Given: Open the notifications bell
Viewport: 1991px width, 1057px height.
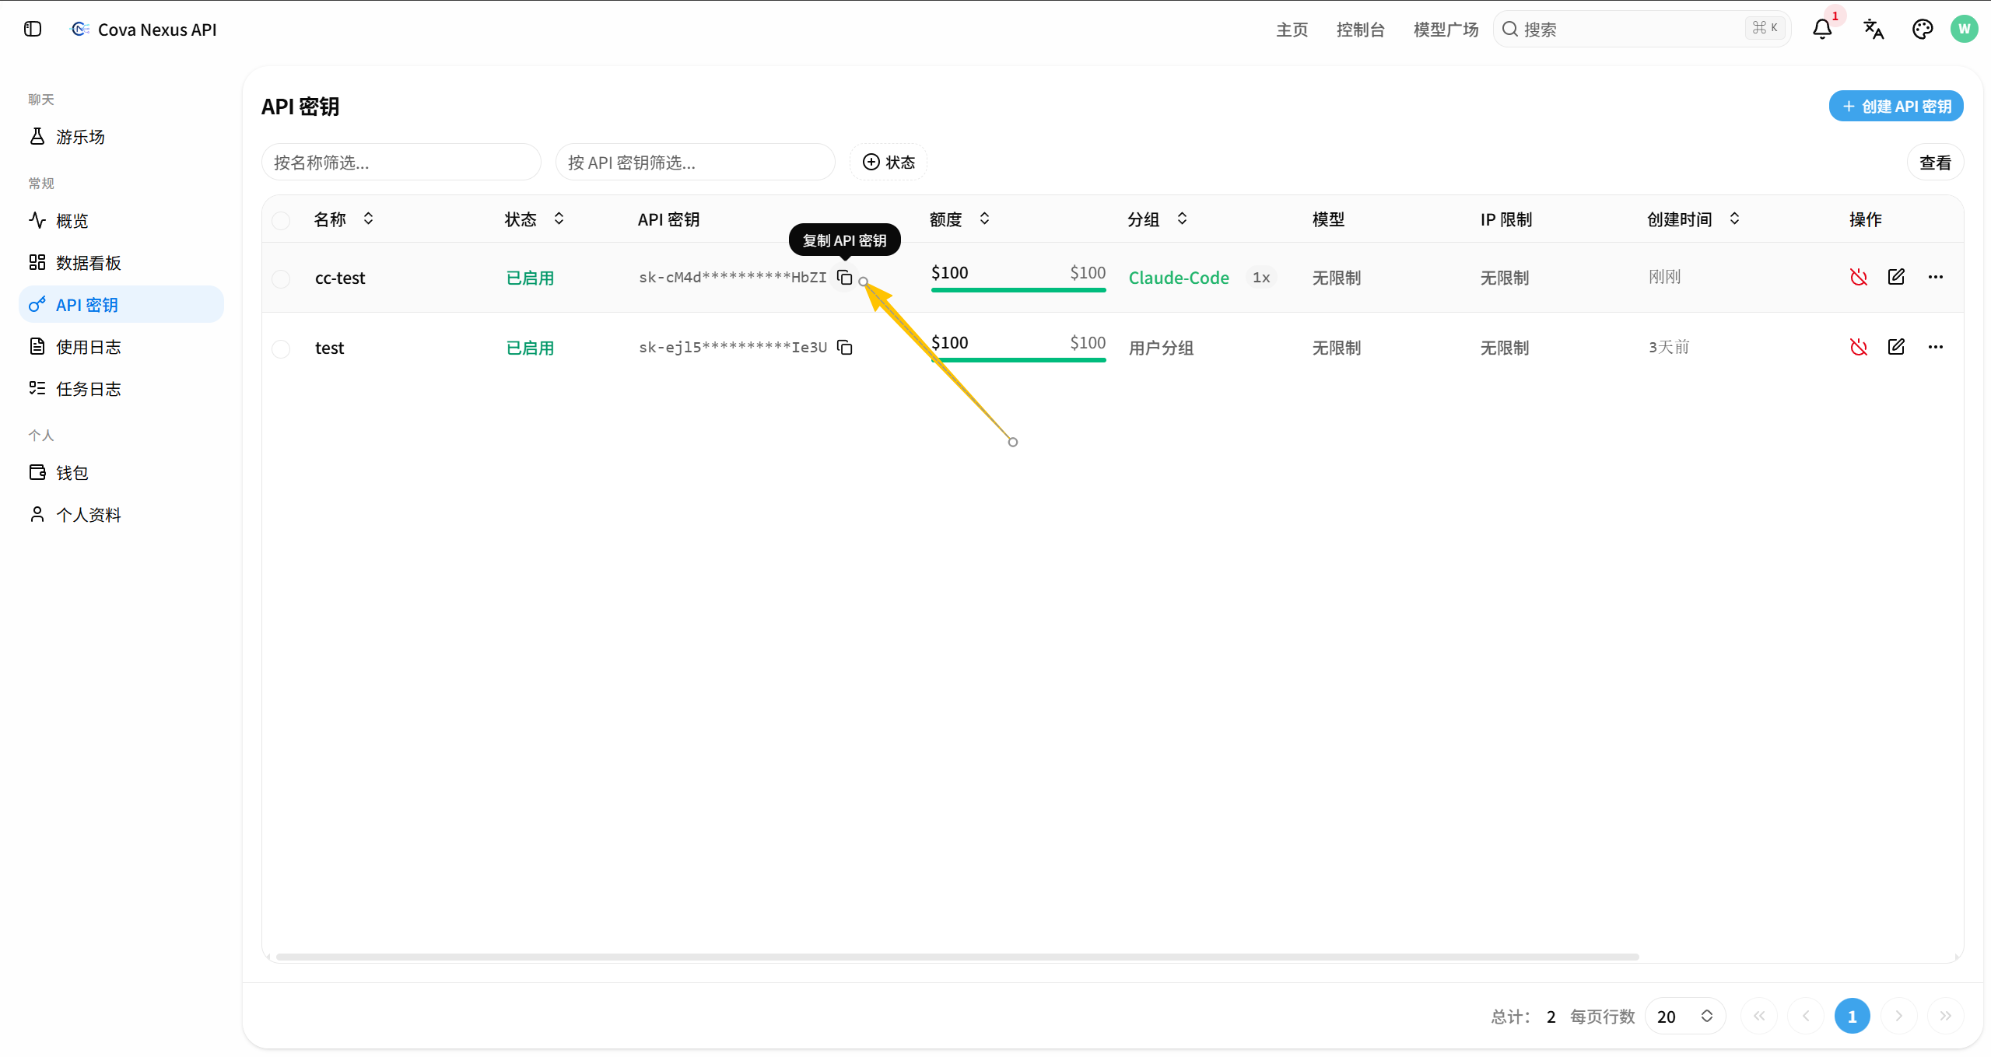Looking at the screenshot, I should (1822, 30).
